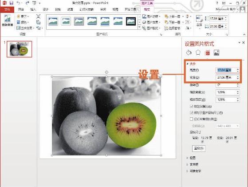Select the black-framed picture style thumbnail
This screenshot has height=187, width=248.
tap(131, 21)
